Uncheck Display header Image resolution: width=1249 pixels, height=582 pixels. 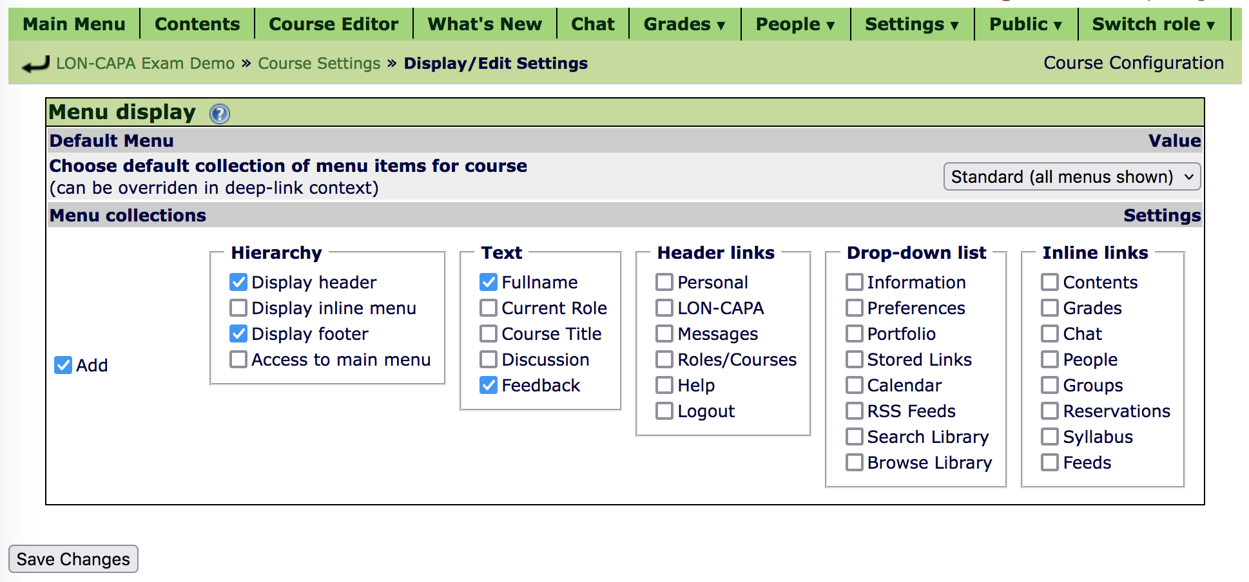tap(238, 282)
